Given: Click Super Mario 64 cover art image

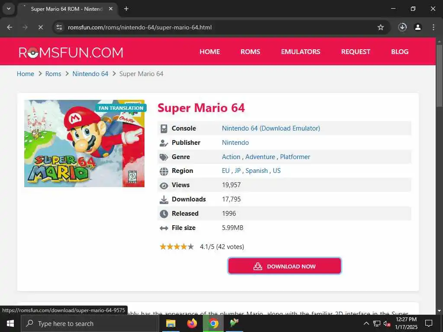Looking at the screenshot, I should [x=84, y=144].
